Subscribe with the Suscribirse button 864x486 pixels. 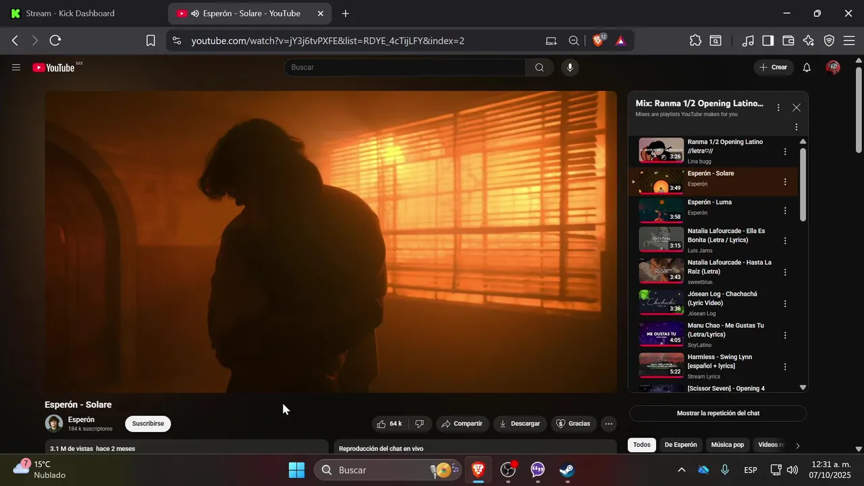point(148,424)
